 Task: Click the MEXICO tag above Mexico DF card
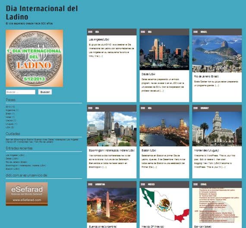(x=151, y=184)
